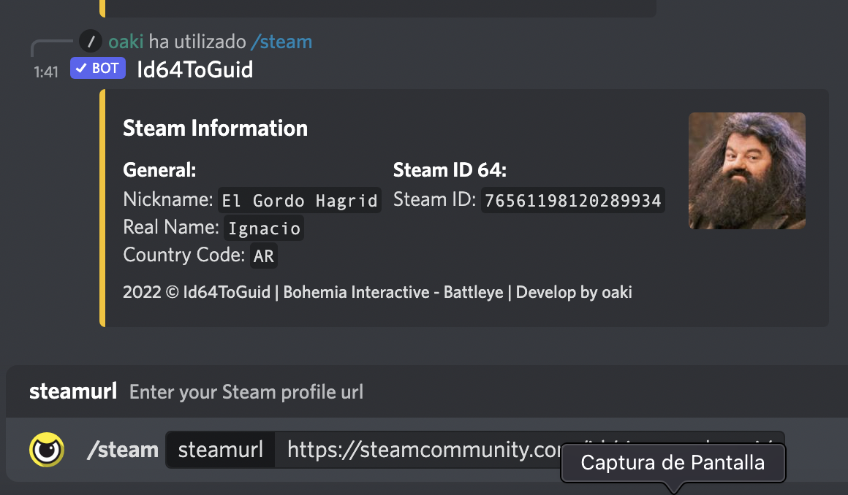Select the Steam Information embed title
Viewport: 848px width, 495px height.
[x=215, y=128]
